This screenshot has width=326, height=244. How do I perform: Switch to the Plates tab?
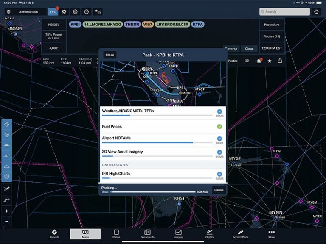[116, 234]
